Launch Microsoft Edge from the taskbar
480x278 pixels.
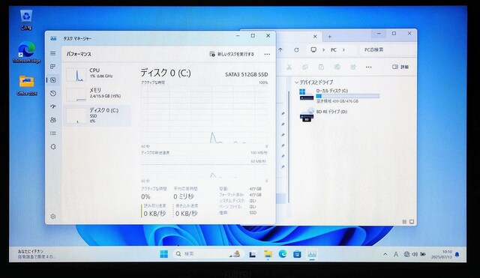tap(283, 254)
